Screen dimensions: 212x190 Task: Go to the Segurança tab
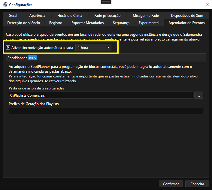click(x=121, y=23)
